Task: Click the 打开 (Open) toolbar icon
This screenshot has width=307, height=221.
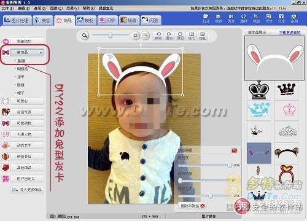Action: (x=206, y=18)
